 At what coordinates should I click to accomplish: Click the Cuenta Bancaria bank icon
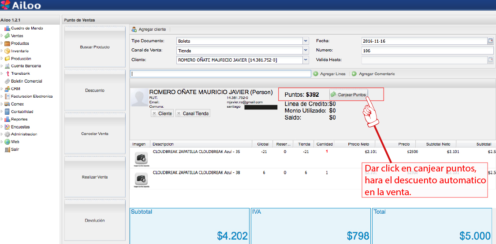pos(7,66)
